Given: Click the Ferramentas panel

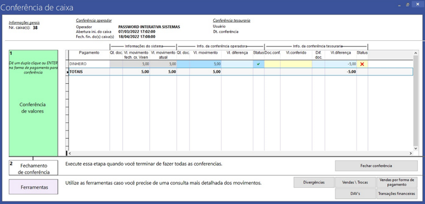Looking at the screenshot, I should tap(33, 187).
